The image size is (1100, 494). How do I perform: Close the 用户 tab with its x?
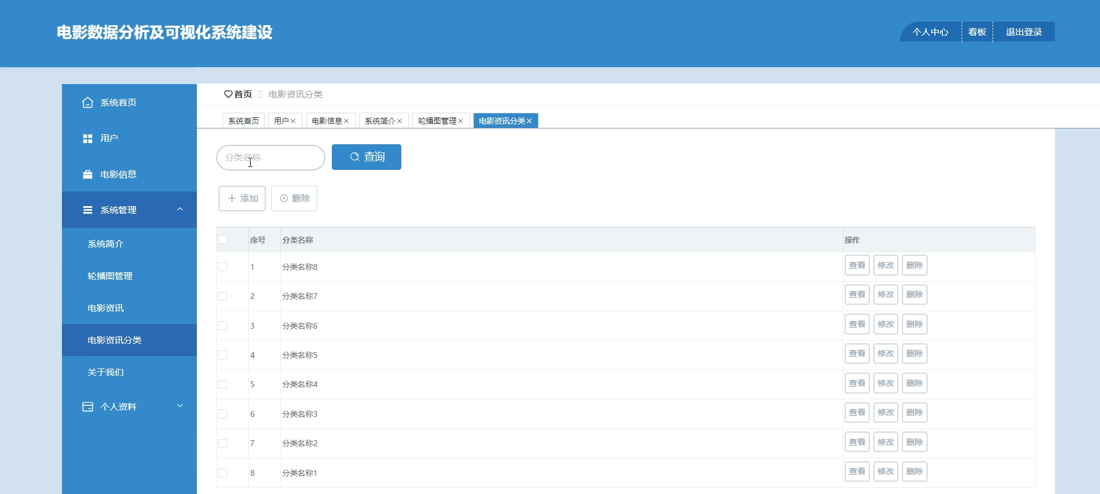pyautogui.click(x=293, y=121)
